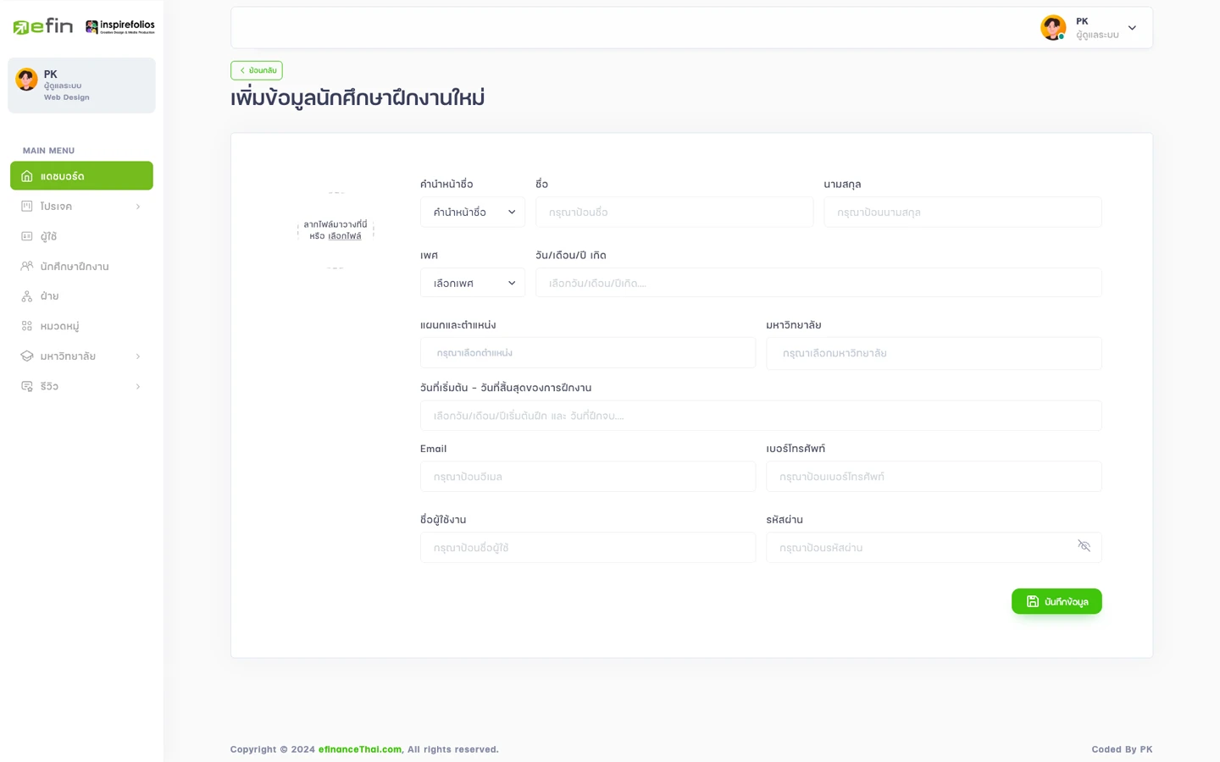This screenshot has width=1220, height=762.
Task: Click the home icon beside แดชบอร์ด
Action: [x=27, y=176]
